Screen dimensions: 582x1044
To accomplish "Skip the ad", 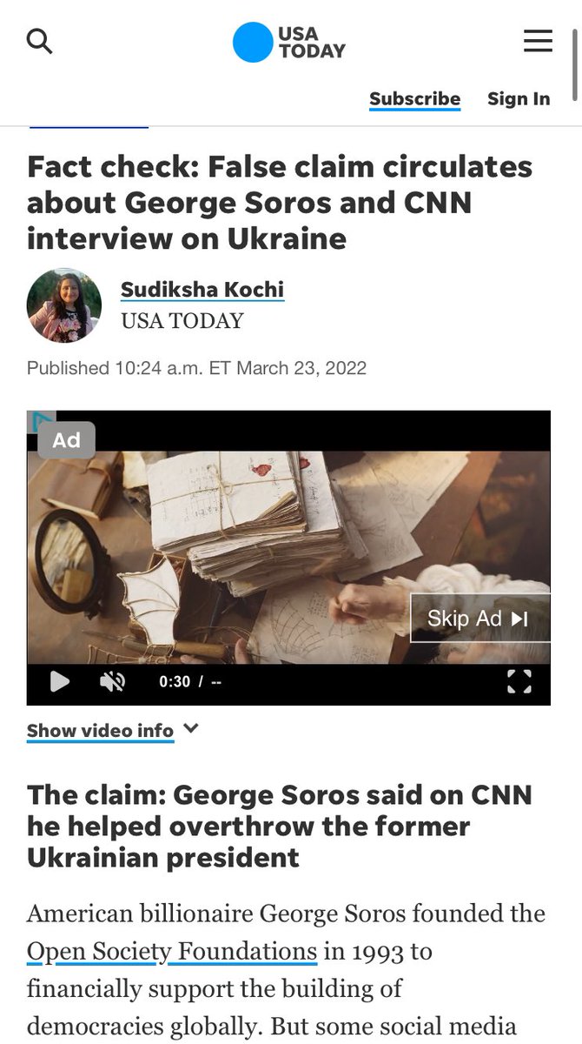I will 479,619.
